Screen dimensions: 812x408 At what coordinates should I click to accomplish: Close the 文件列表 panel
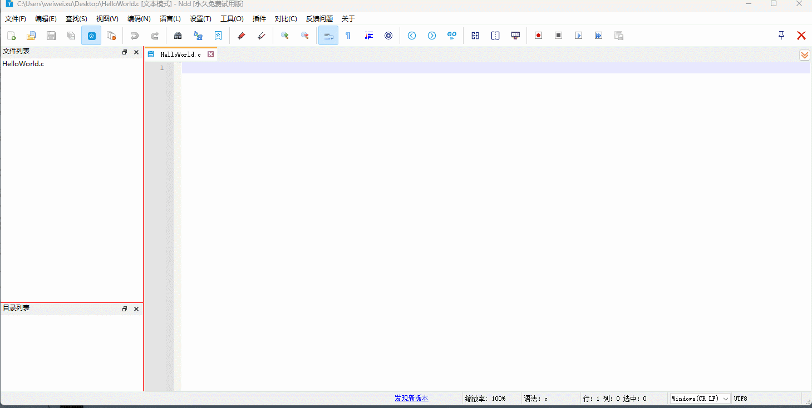point(136,52)
